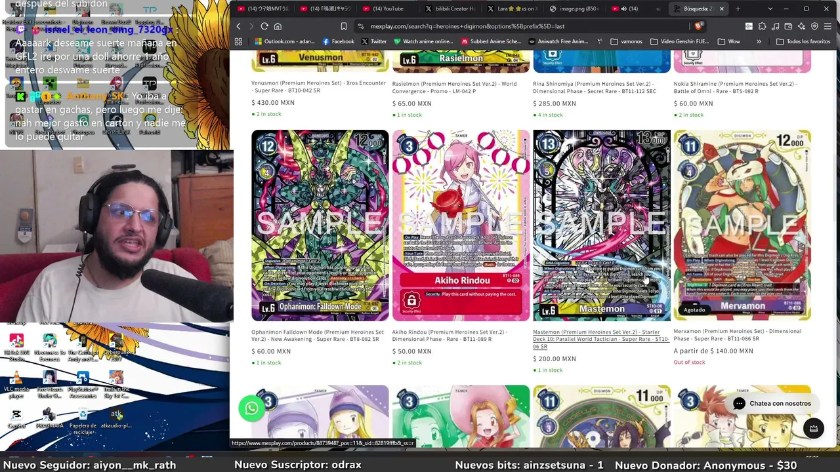The image size is (840, 472).
Task: Open the Venusmon Xros Encounter product title
Action: (318, 87)
